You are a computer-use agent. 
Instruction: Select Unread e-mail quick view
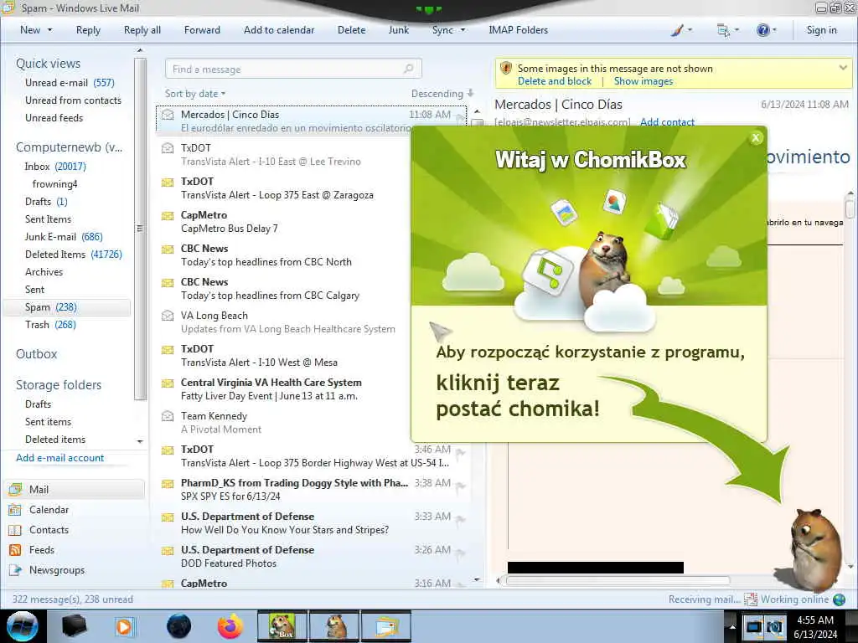pos(70,83)
